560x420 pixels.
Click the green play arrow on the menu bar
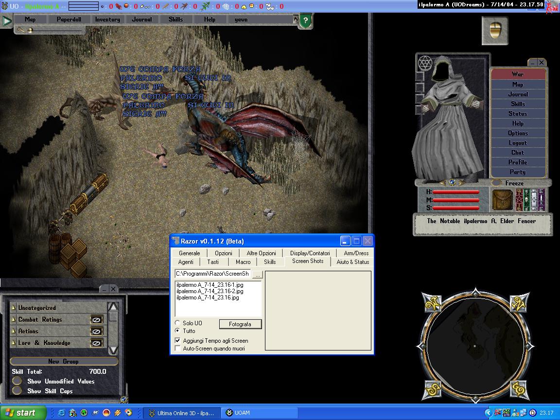pyautogui.click(x=6, y=21)
